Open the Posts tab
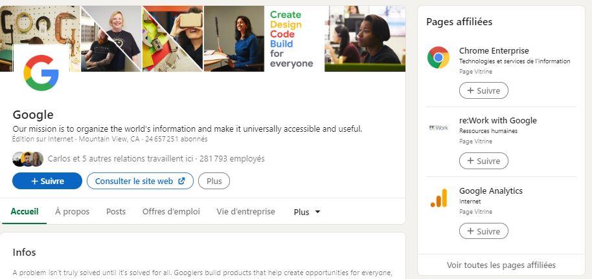The height and width of the screenshot is (279, 592). tap(116, 212)
